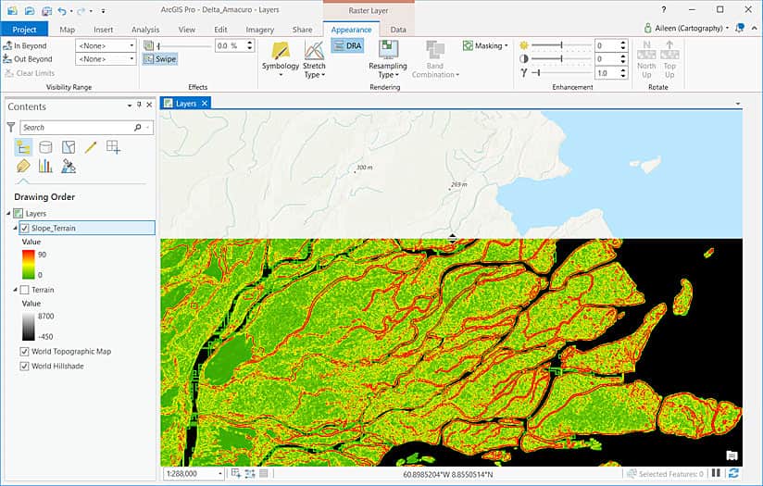Screen dimensions: 763x486
Task: Refresh the map view
Action: [733, 473]
